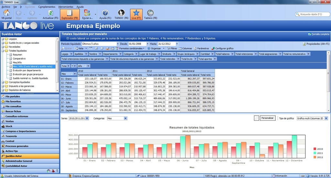Open the Ventas module
Screen dimensions: 331x178
point(30,121)
